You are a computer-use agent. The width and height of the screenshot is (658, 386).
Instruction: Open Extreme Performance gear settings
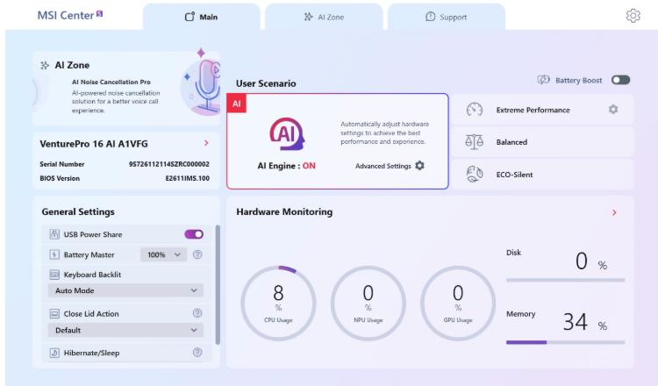(613, 110)
